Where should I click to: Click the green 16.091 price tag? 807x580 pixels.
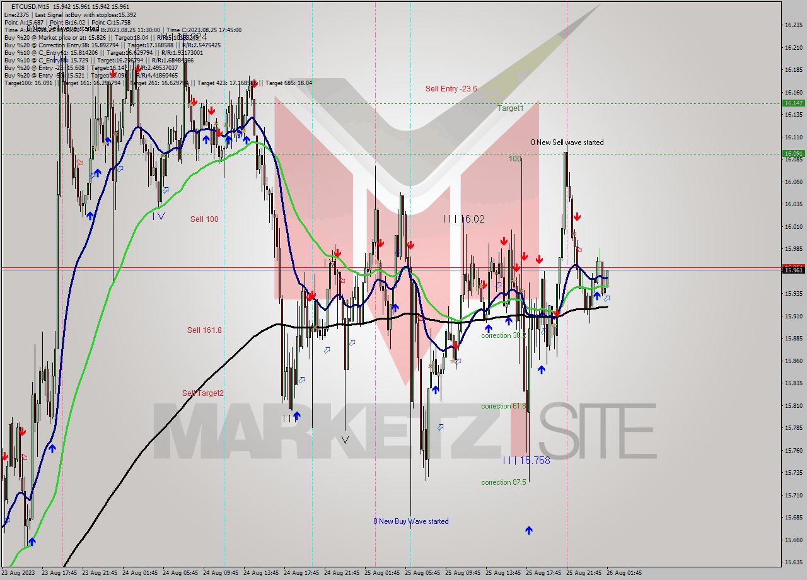[793, 153]
